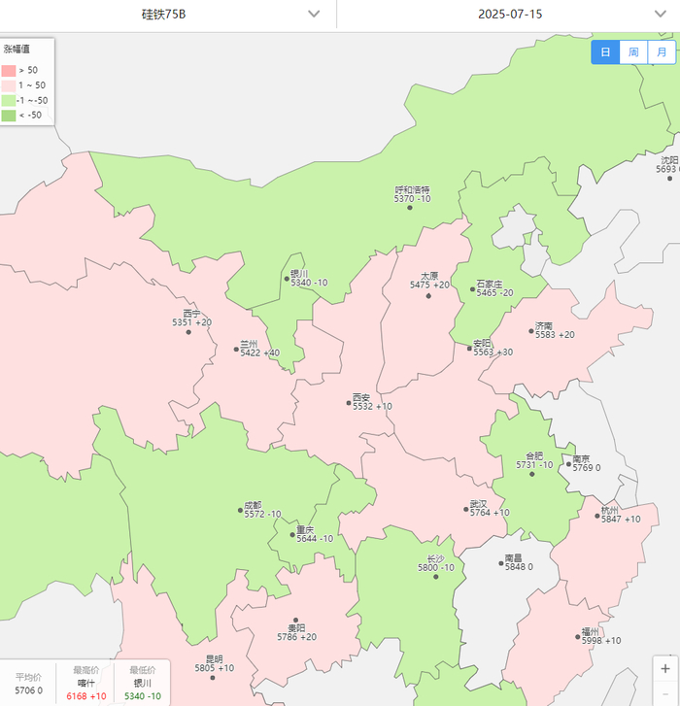The image size is (680, 706).
Task: Switch to the 月 monthly view
Action: [x=662, y=52]
